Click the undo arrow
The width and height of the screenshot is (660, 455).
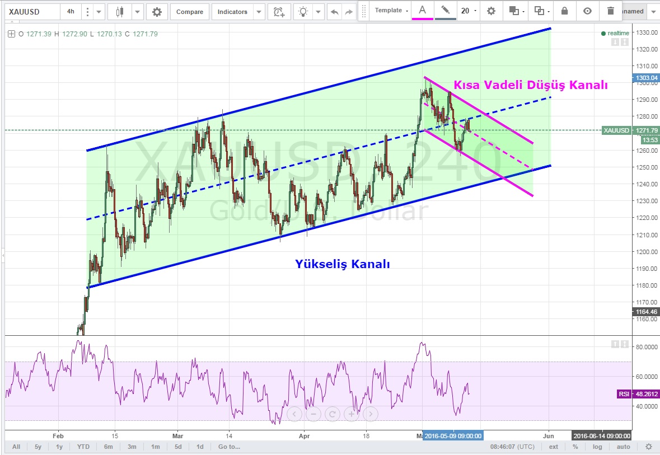click(x=335, y=12)
